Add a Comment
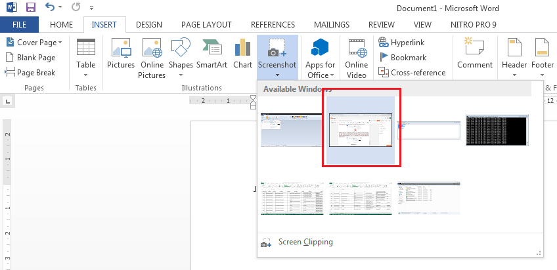This screenshot has height=270, width=557. [x=475, y=54]
